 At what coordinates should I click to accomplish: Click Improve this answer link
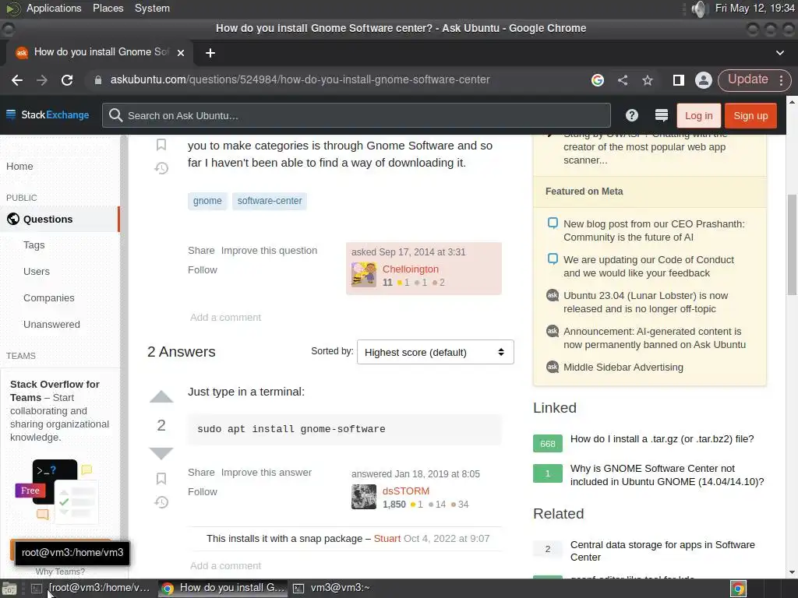click(x=267, y=473)
